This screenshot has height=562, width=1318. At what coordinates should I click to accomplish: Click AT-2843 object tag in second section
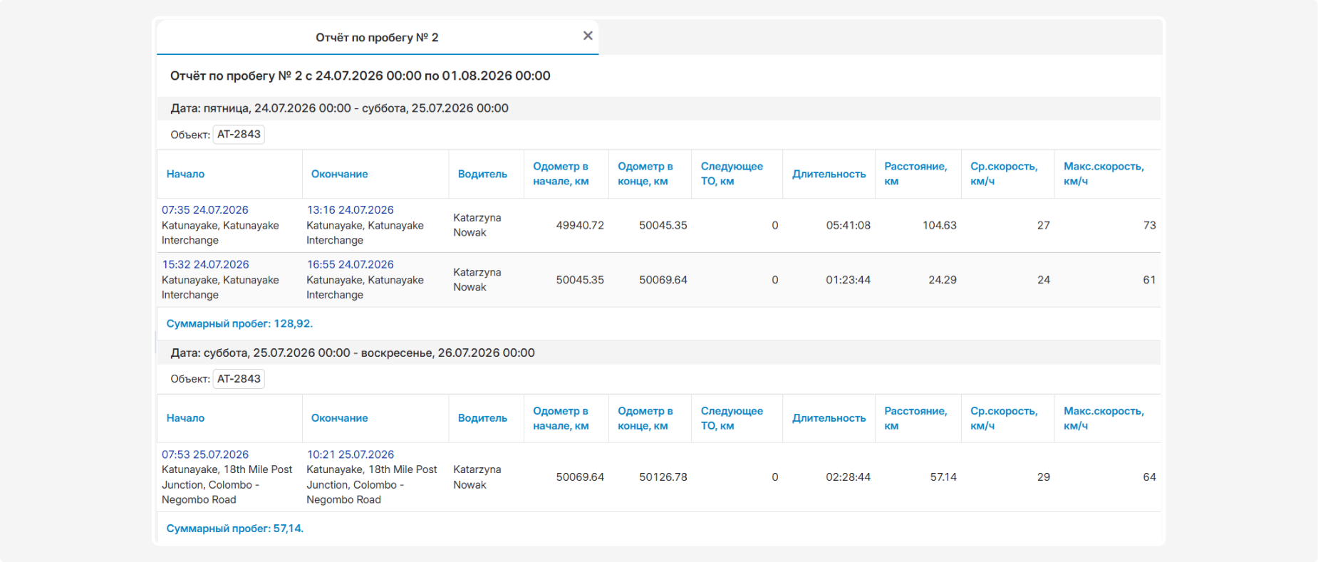coord(239,379)
